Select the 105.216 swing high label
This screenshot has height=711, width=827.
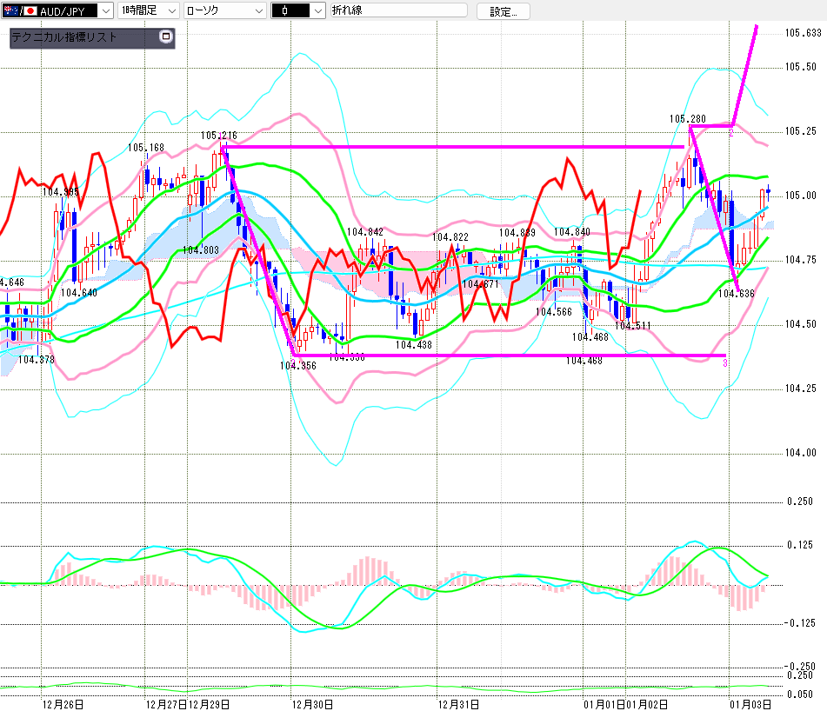click(x=218, y=136)
